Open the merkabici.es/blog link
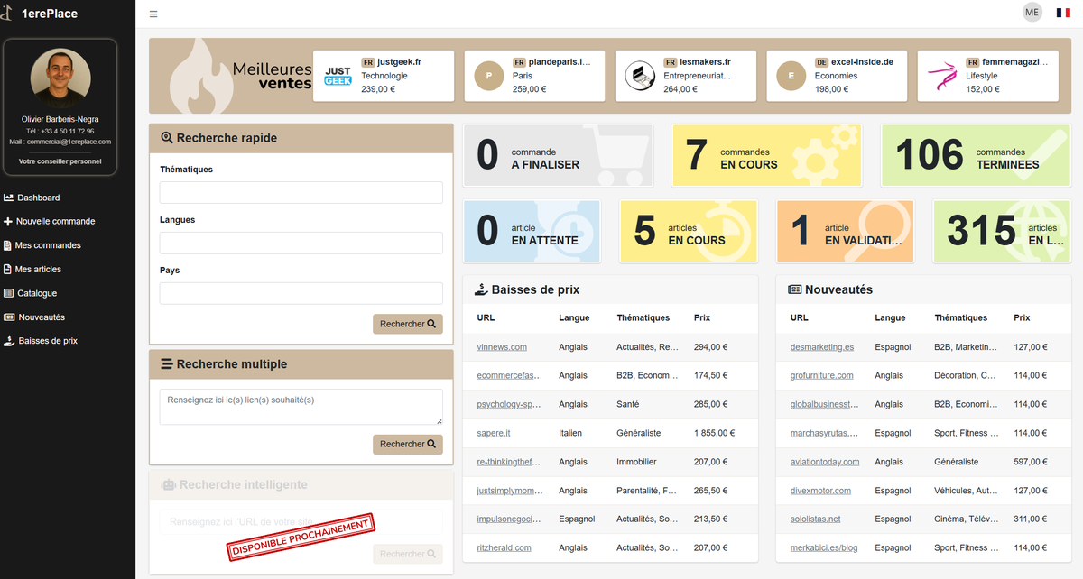Image resolution: width=1083 pixels, height=579 pixels. [x=824, y=547]
